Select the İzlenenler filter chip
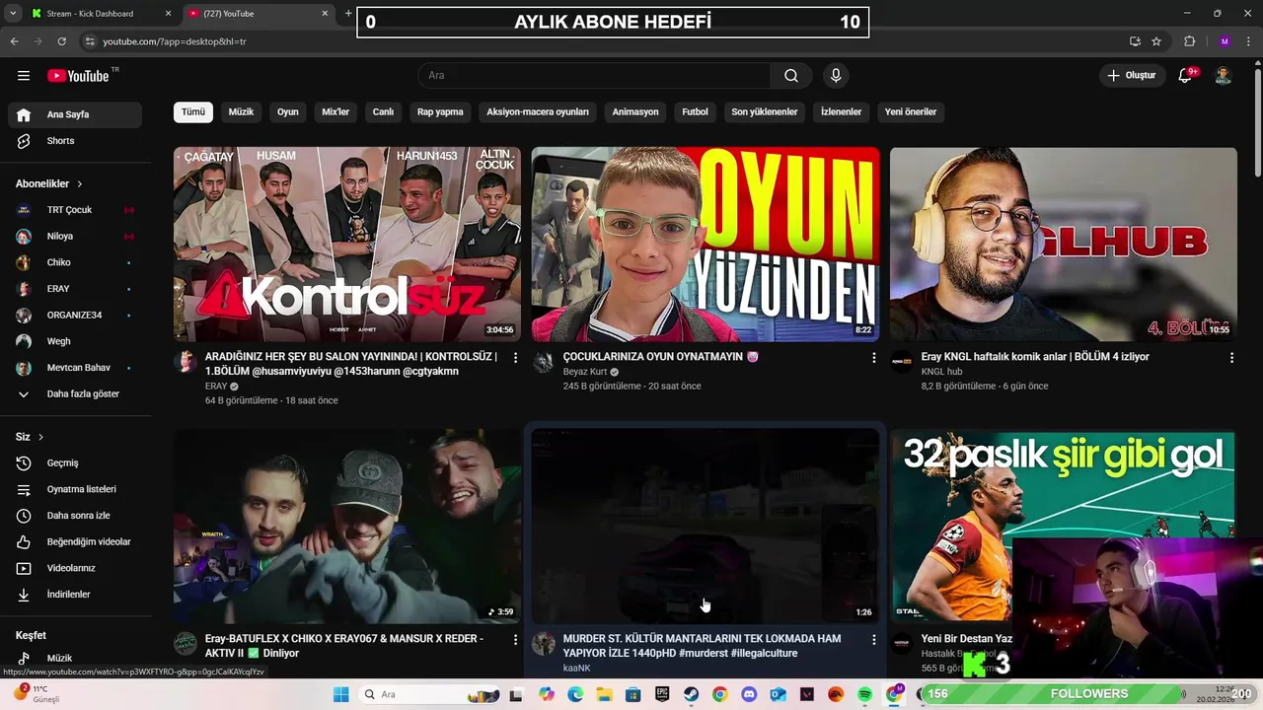The width and height of the screenshot is (1263, 710). [x=841, y=112]
